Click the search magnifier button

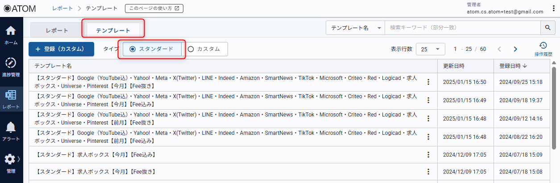pos(548,28)
